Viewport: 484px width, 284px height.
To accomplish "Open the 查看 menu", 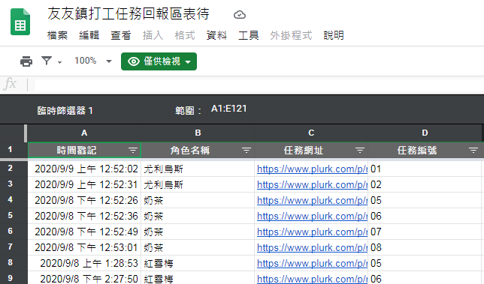I will point(121,35).
